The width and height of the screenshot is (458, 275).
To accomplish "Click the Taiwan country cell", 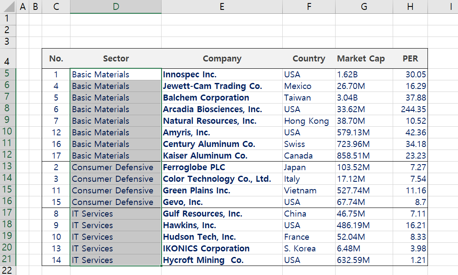I will pyautogui.click(x=309, y=98).
